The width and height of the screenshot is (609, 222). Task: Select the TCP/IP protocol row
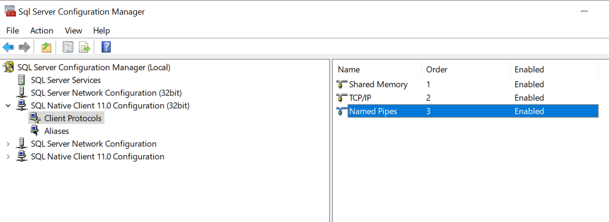467,98
